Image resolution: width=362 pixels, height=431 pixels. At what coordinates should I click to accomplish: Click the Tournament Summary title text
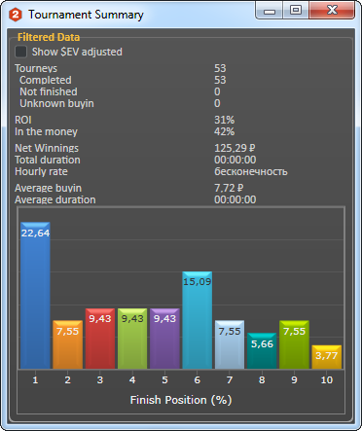click(86, 15)
